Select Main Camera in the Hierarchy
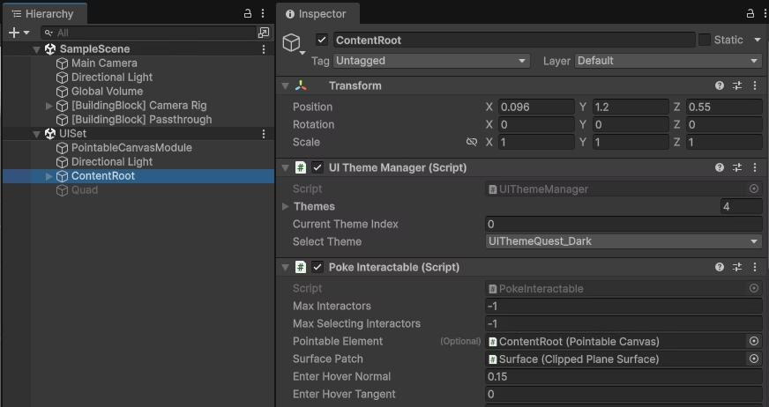Screen dimensions: 769x407 point(104,63)
